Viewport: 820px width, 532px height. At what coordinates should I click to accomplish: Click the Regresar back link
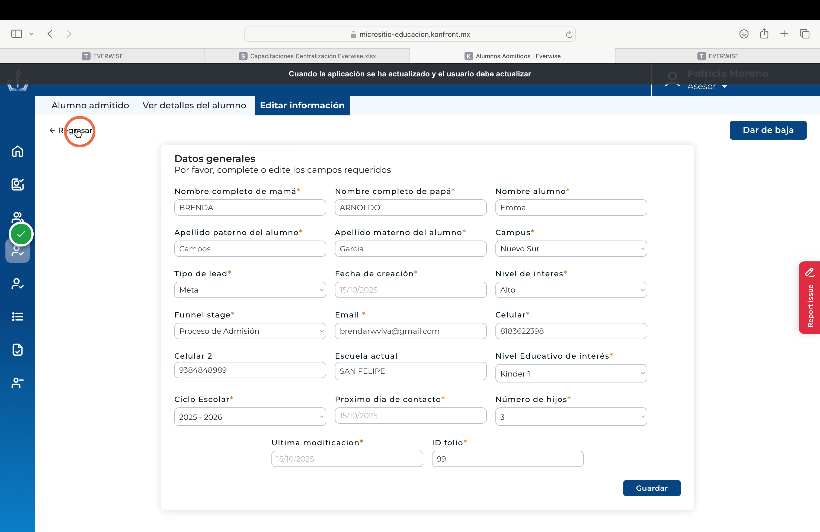[x=71, y=130]
